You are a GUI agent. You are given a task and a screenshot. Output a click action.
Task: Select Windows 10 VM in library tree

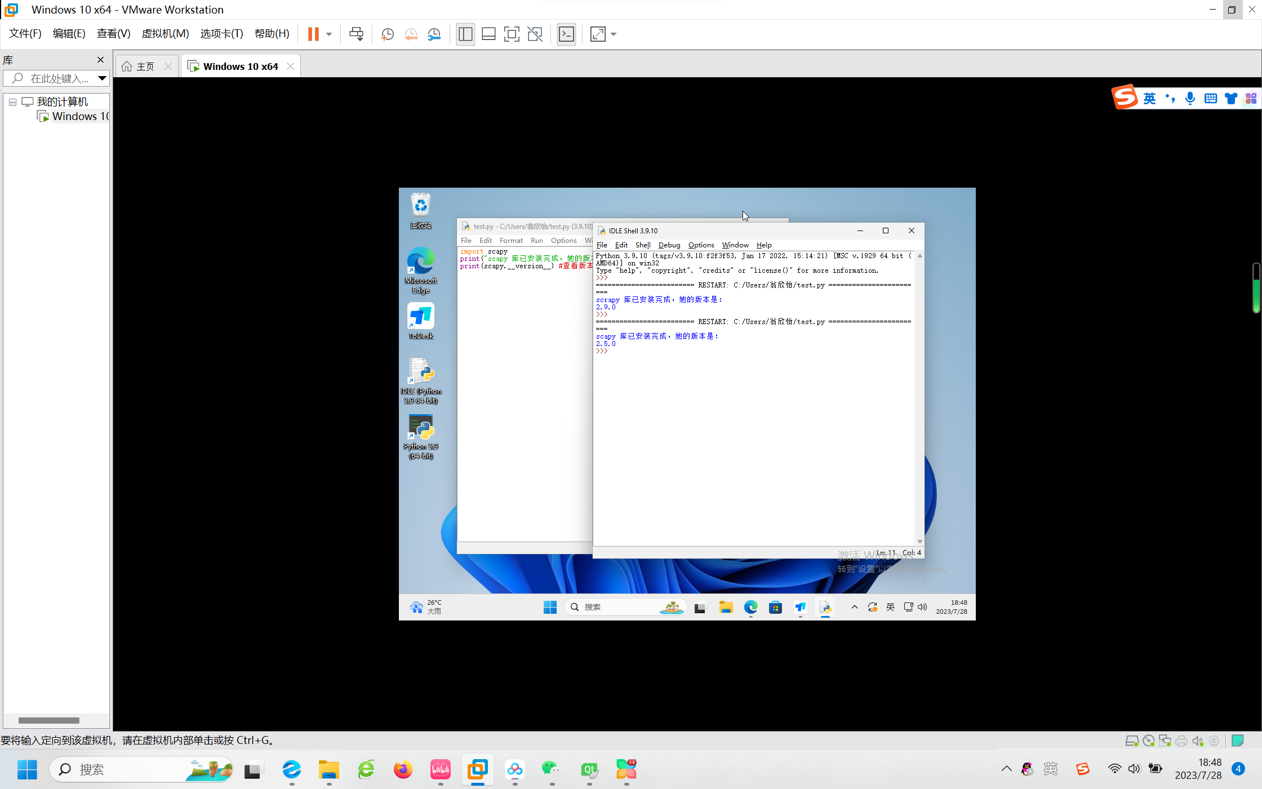pyautogui.click(x=79, y=117)
